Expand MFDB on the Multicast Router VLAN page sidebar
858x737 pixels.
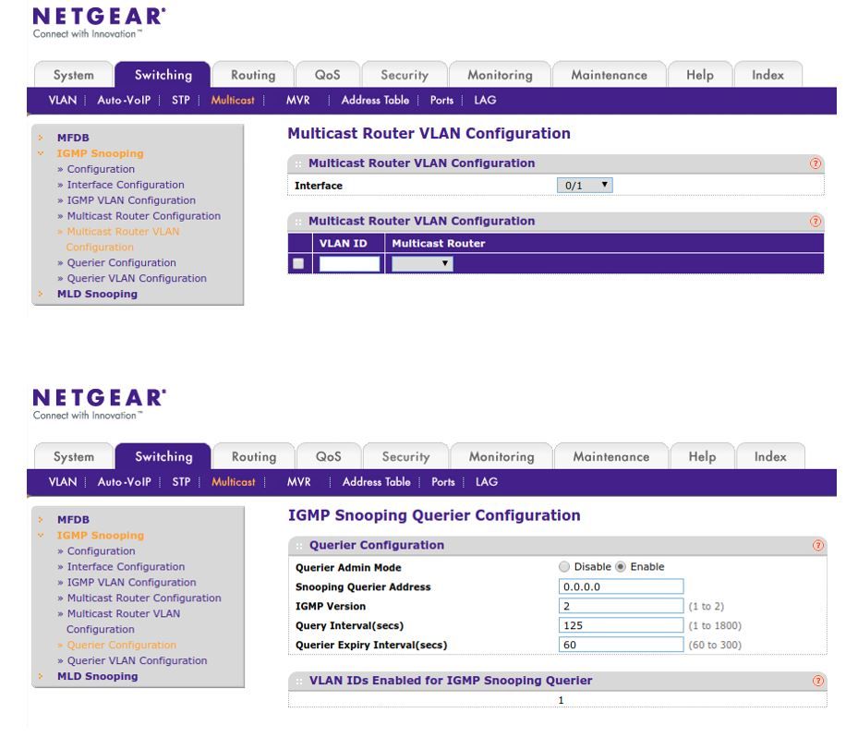[73, 138]
